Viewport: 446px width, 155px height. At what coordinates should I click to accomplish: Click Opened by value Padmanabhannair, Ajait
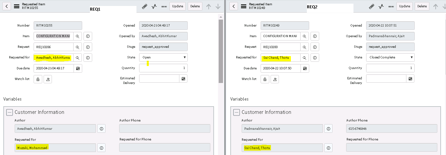(390, 36)
